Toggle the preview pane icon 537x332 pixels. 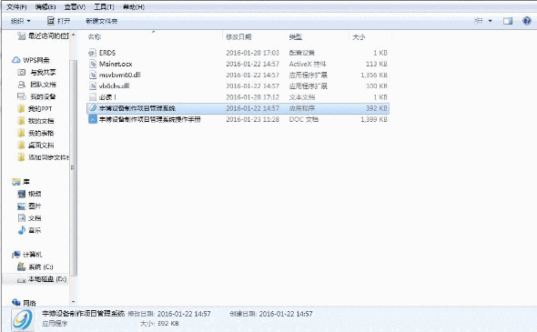click(x=508, y=21)
